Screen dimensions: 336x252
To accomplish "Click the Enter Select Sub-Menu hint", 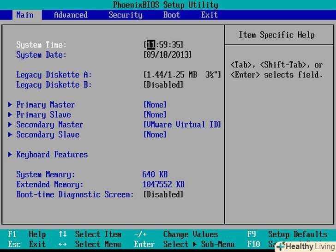I will point(184,244).
